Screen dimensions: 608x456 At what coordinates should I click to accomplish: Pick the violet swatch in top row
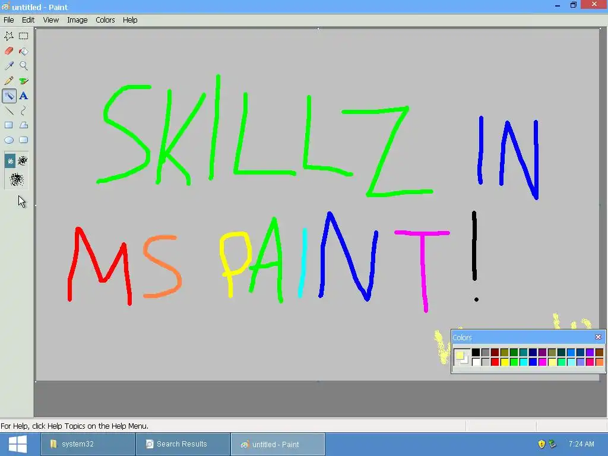(x=590, y=353)
